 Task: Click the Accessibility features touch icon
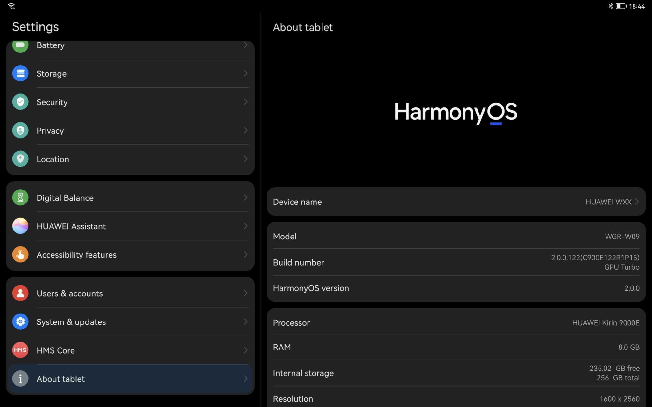20,254
